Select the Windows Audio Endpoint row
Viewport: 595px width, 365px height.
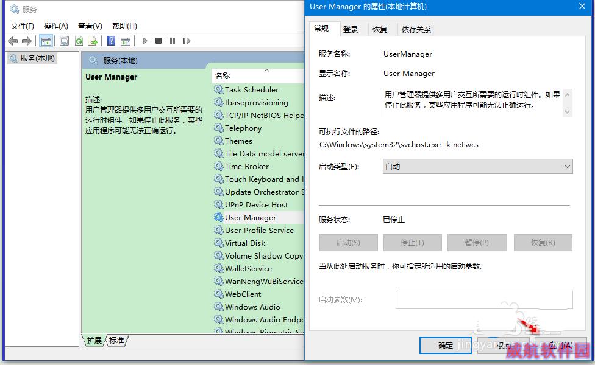pyautogui.click(x=259, y=320)
